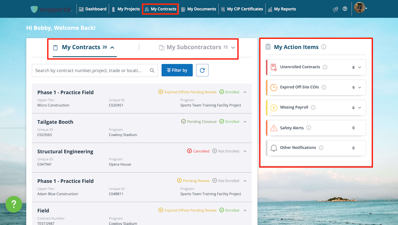This screenshot has width=398, height=225.
Task: Go to My CIP Certificates page
Action: [x=242, y=9]
